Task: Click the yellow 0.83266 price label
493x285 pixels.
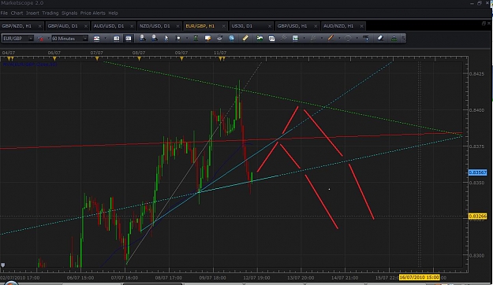Action: [477, 217]
